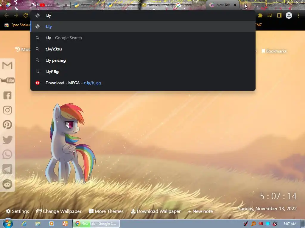Open the Bookmarks link on page

coord(274,51)
